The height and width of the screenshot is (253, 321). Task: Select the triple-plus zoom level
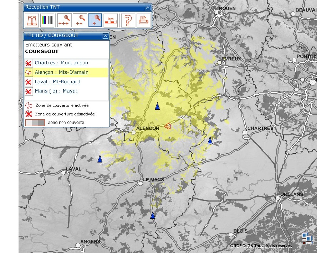64,20
